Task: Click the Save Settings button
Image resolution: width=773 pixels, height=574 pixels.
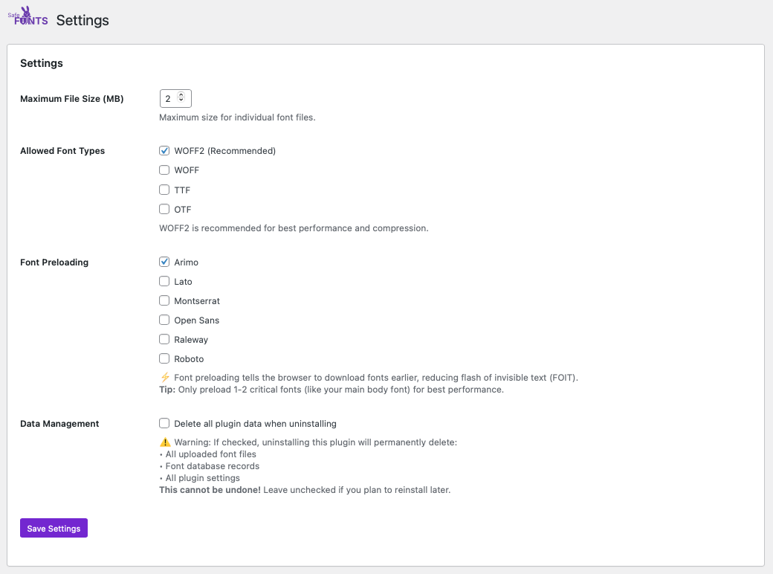Action: pyautogui.click(x=54, y=528)
